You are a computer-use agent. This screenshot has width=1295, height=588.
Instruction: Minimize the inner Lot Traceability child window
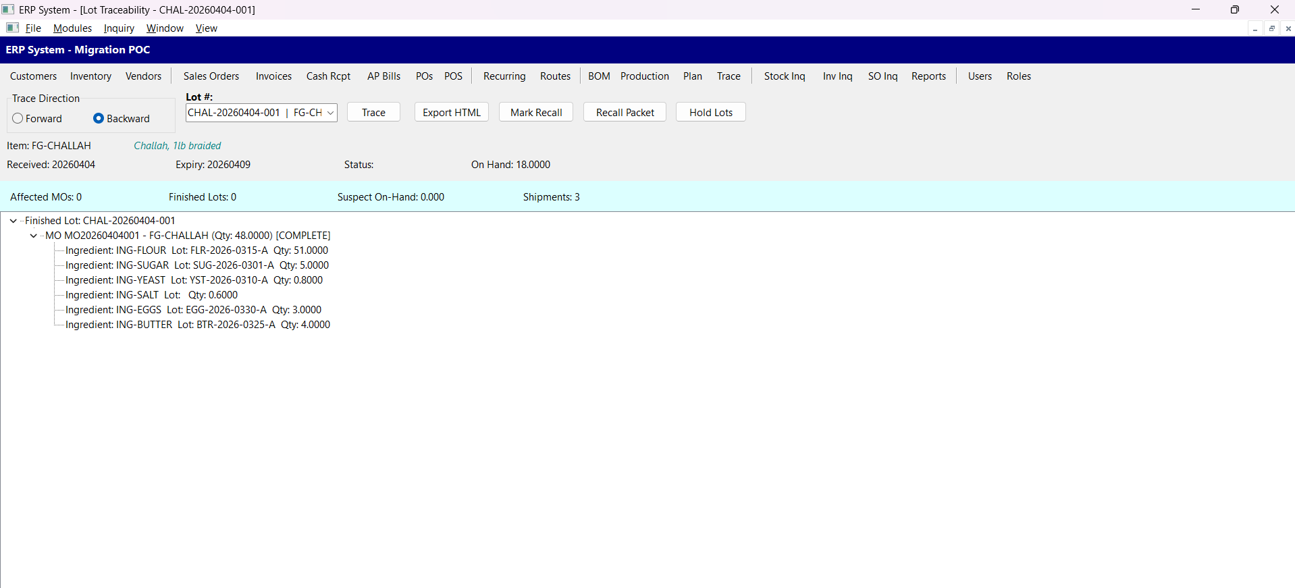(x=1255, y=28)
